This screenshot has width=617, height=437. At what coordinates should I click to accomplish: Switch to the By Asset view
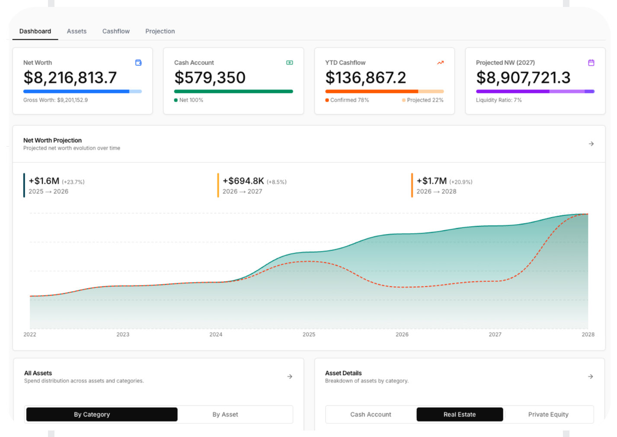coord(225,415)
